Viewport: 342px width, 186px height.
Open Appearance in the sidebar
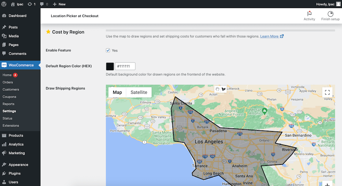pos(18,165)
